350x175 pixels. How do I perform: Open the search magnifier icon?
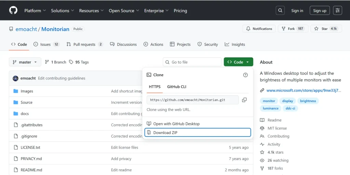[280, 11]
